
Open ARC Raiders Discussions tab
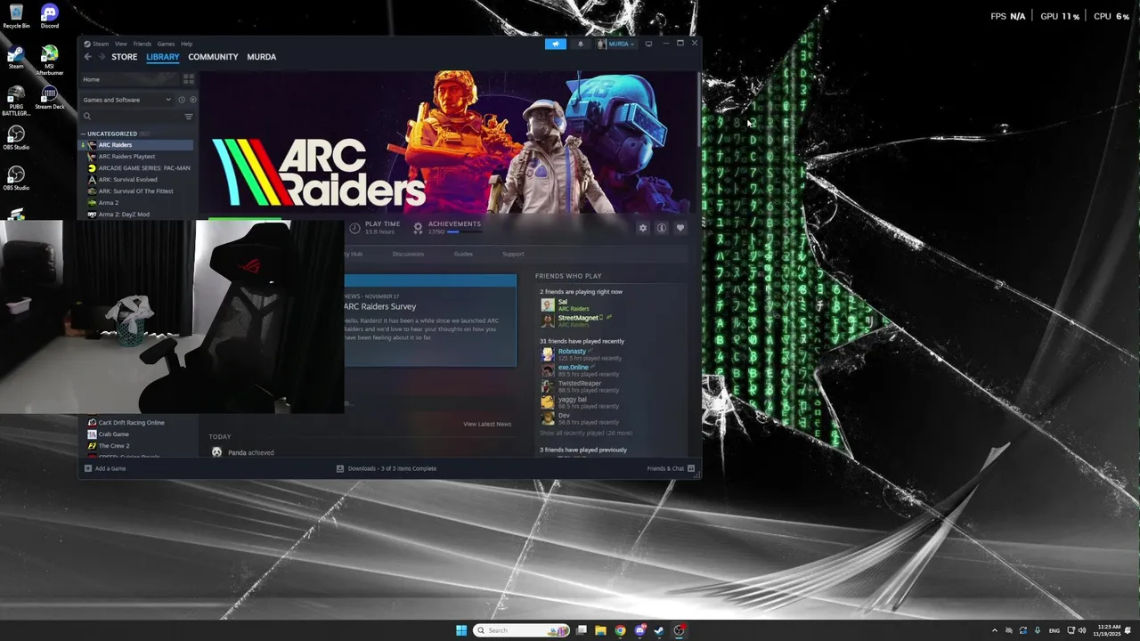pyautogui.click(x=408, y=254)
